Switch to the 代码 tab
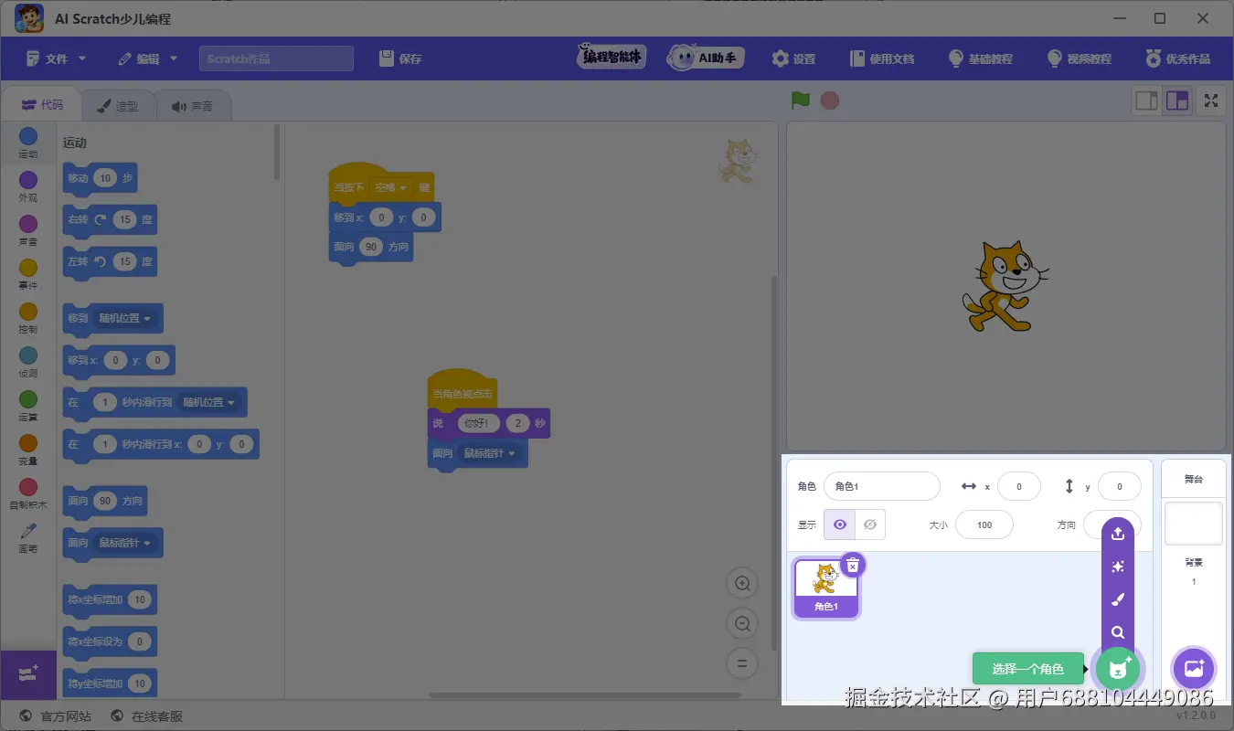Viewport: 1234px width, 731px height. [42, 105]
